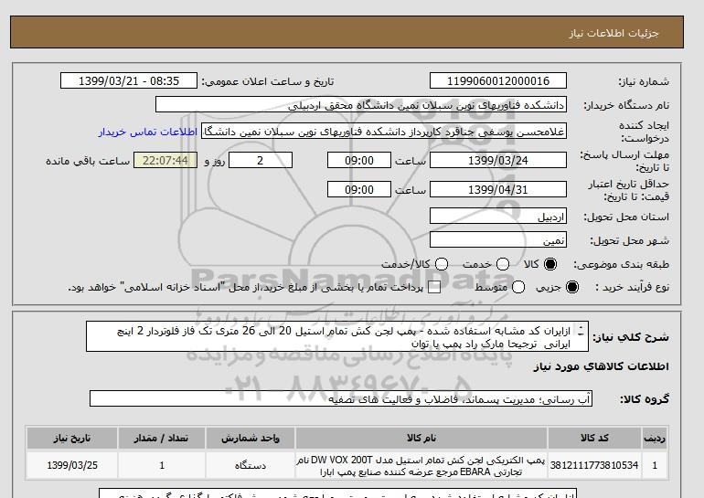The height and width of the screenshot is (498, 704).
Task: Select the خدمت radio button
Action: pyautogui.click(x=503, y=264)
